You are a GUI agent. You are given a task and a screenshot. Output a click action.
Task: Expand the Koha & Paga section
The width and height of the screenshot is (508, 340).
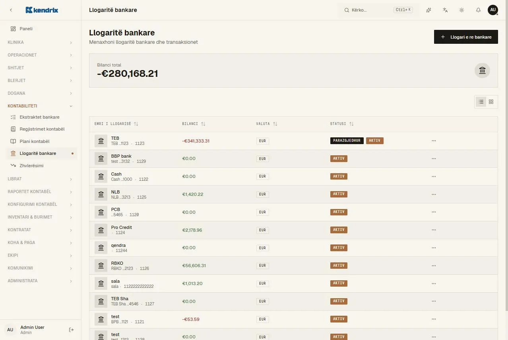pyautogui.click(x=40, y=242)
